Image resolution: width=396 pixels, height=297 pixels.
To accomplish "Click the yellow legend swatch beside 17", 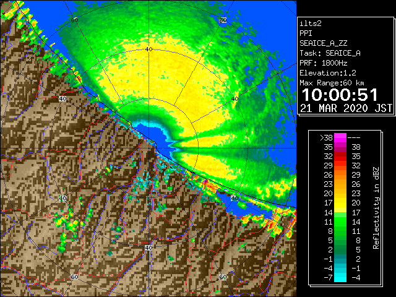I will (x=340, y=203).
